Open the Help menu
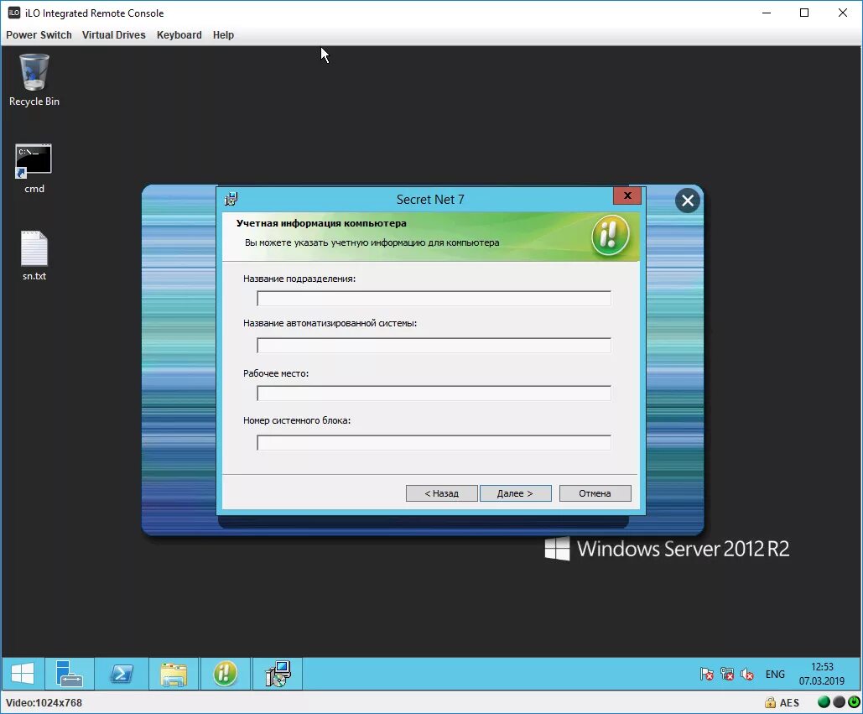The height and width of the screenshot is (714, 863). tap(223, 34)
